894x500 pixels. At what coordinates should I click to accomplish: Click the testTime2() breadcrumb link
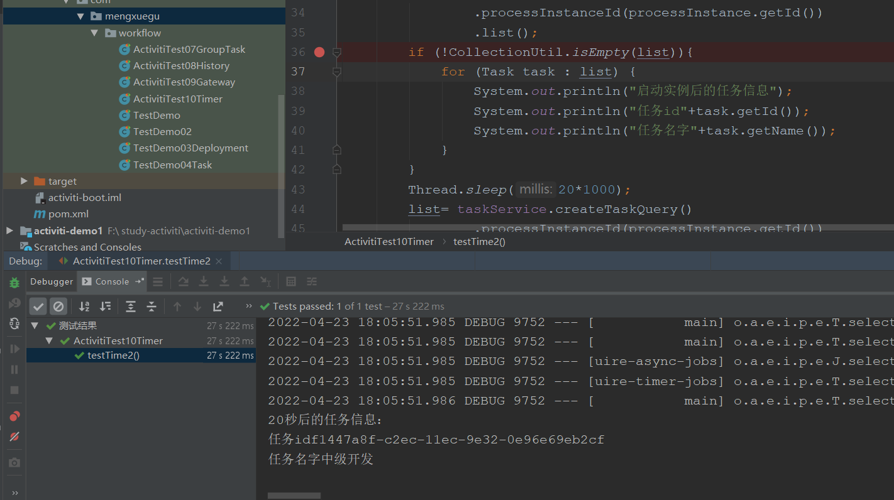pyautogui.click(x=479, y=241)
